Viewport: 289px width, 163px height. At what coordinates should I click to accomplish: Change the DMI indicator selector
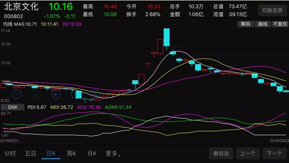tap(12, 107)
